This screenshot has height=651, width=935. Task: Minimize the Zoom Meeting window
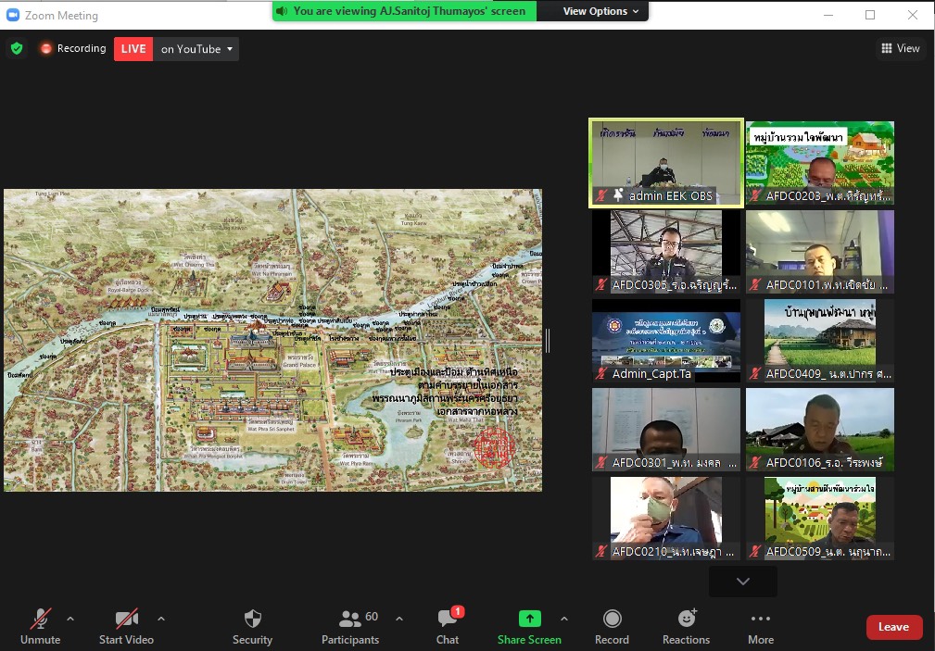pos(828,15)
